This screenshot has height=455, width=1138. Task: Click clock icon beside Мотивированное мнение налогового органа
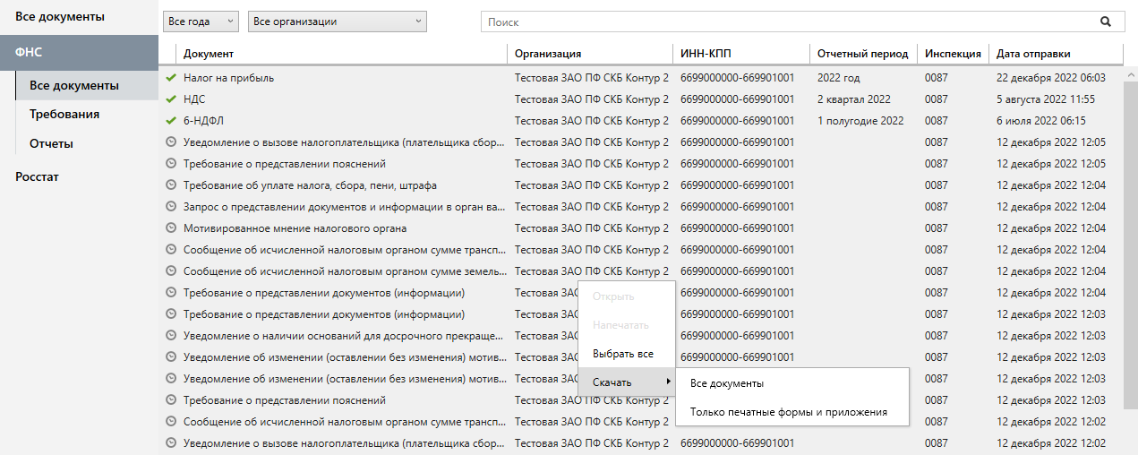tap(171, 228)
